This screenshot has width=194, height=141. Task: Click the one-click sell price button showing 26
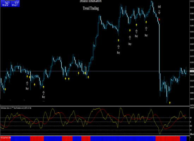5,4
